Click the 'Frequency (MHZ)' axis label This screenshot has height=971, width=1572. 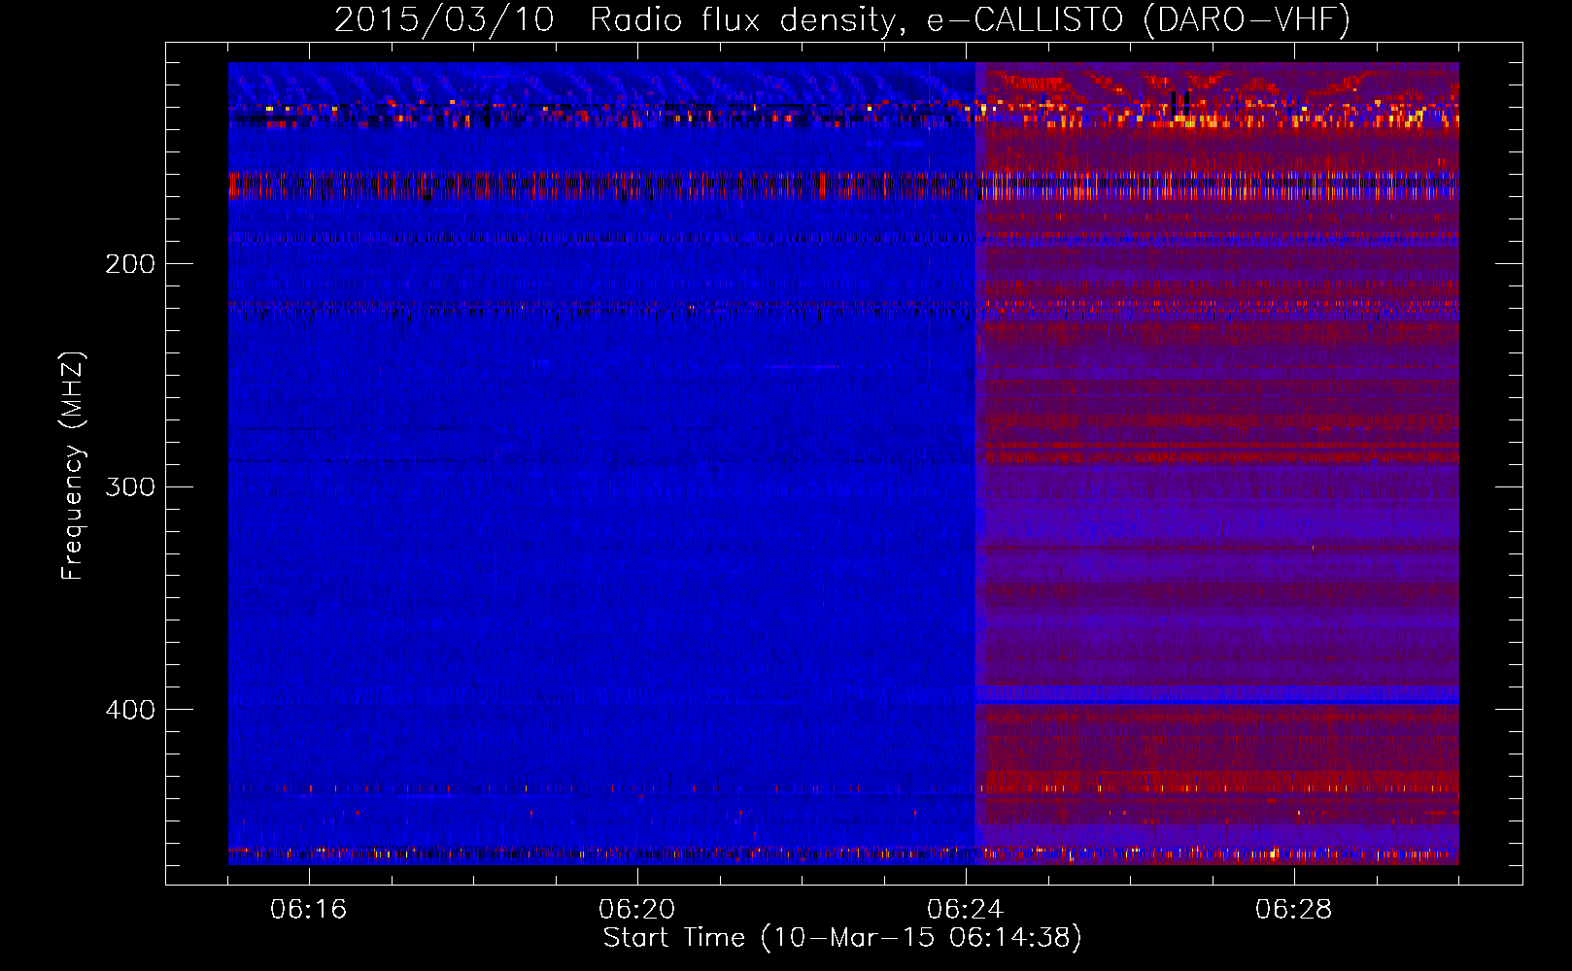pos(73,466)
